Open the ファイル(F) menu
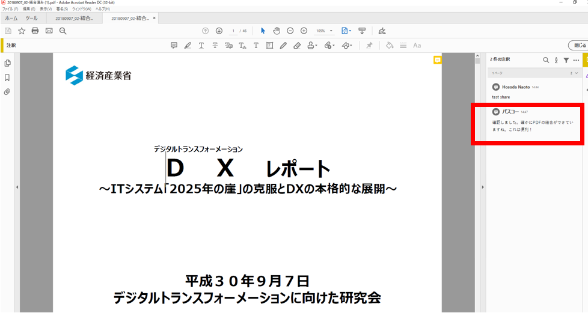Screen dimensions: 588x313 pos(10,9)
